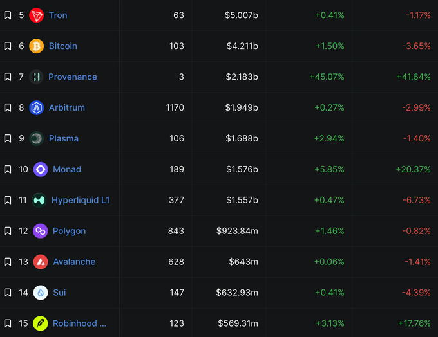Screen dimensions: 438x337
Task: Click the Robinhood feather logo icon
Action: [41, 323]
